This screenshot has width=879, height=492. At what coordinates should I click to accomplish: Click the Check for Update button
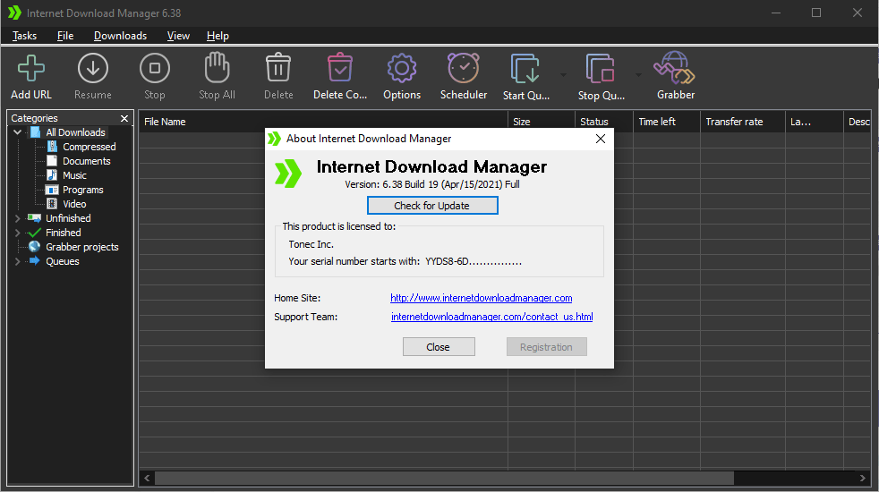432,206
